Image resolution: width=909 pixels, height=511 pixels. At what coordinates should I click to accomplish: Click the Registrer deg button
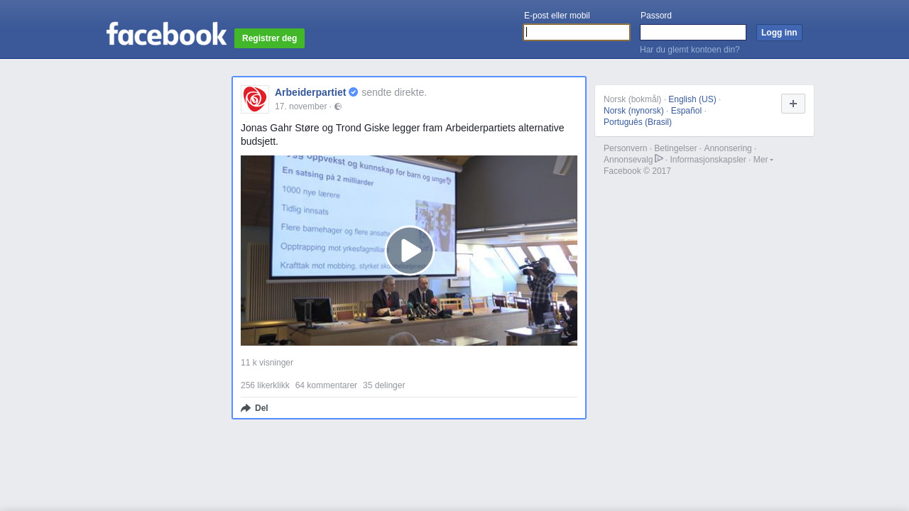[269, 38]
